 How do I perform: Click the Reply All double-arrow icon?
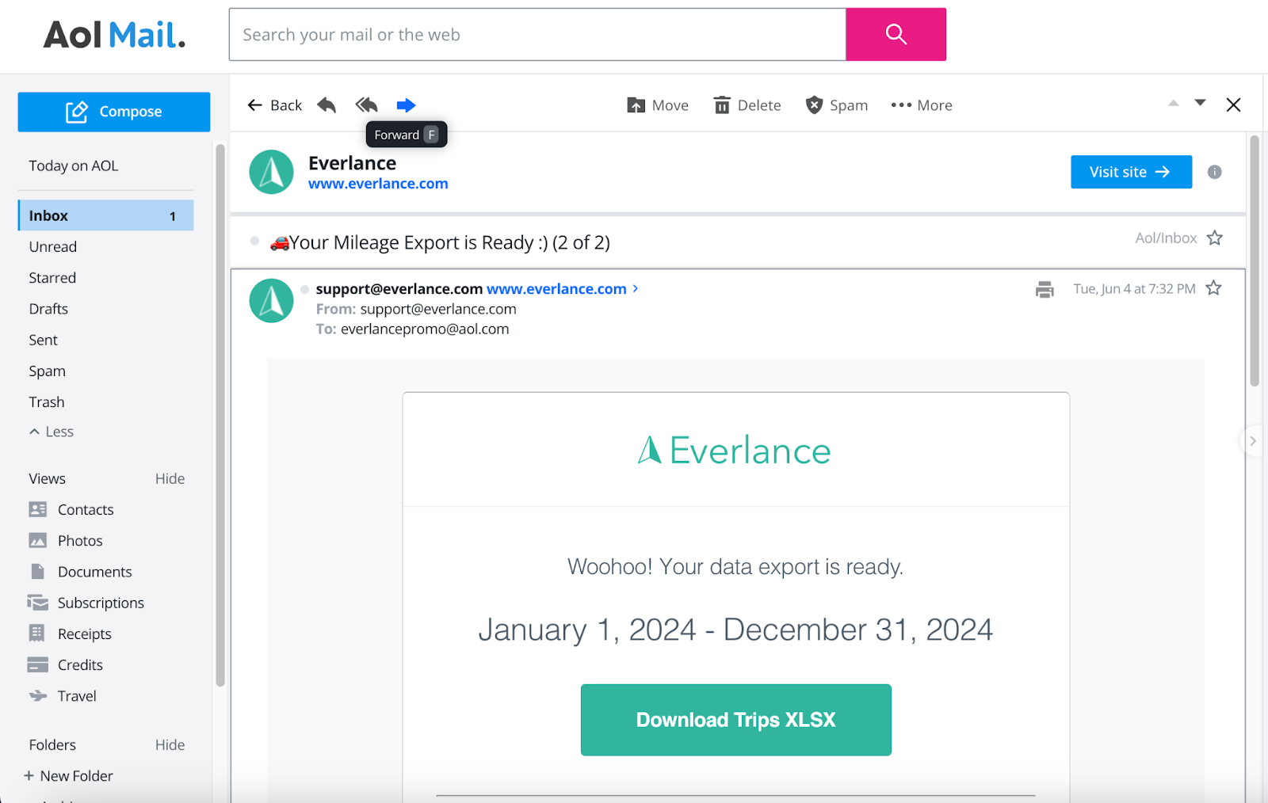coord(366,105)
